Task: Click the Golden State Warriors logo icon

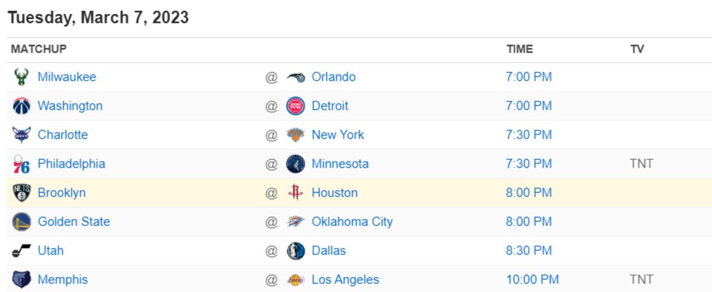Action: (21, 222)
